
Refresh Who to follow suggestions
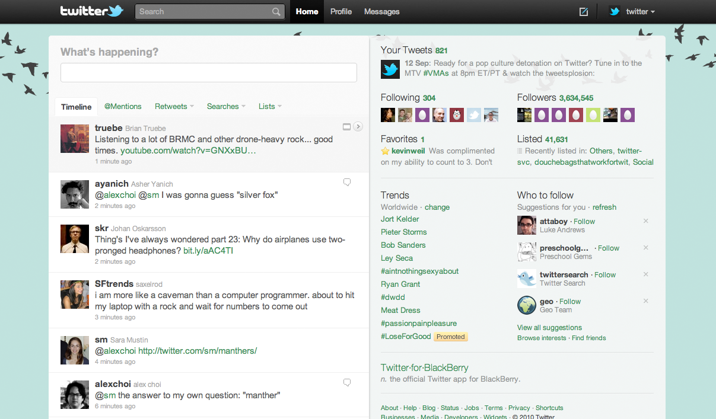pyautogui.click(x=604, y=207)
